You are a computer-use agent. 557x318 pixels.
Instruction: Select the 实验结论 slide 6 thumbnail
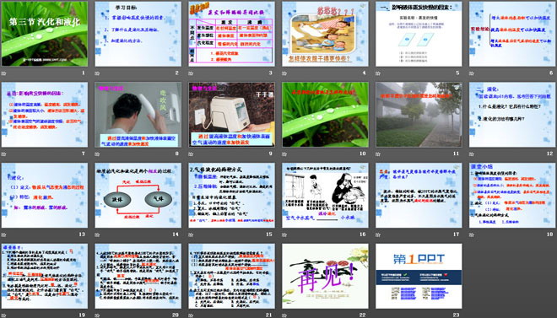512,34
